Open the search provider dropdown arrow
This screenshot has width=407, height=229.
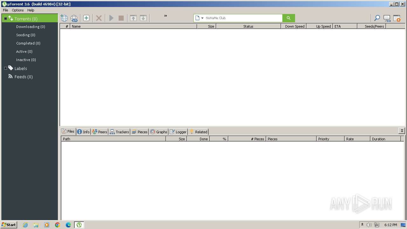pyautogui.click(x=202, y=18)
